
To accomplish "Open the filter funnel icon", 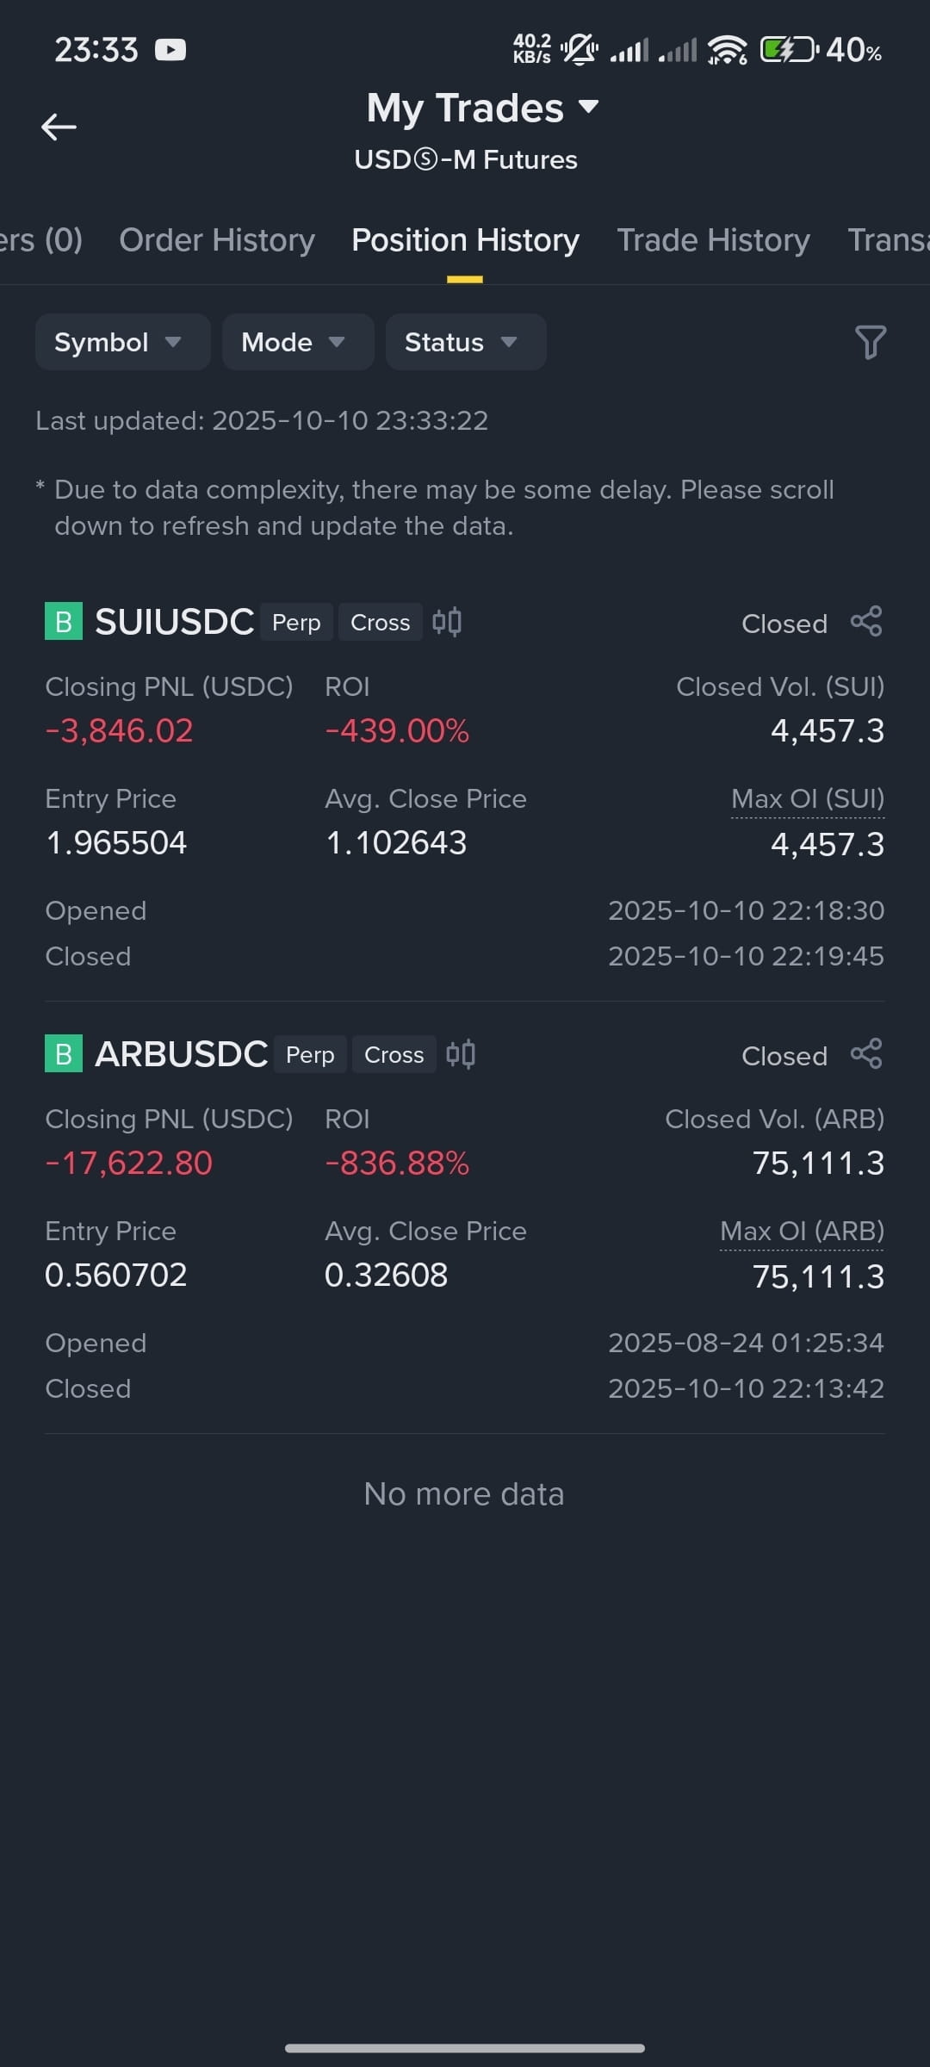I will click(x=870, y=342).
